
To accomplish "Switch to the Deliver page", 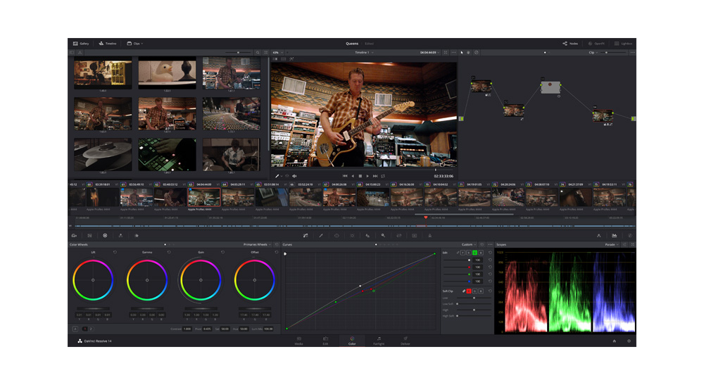I will [406, 341].
